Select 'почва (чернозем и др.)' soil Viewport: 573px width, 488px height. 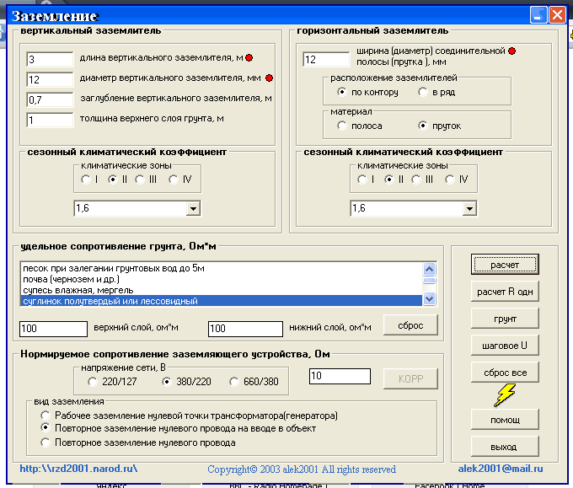tap(222, 279)
